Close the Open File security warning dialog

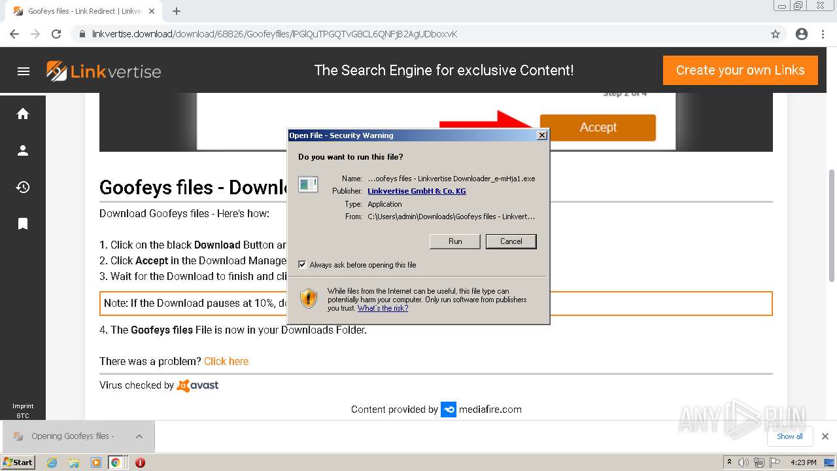click(x=541, y=135)
